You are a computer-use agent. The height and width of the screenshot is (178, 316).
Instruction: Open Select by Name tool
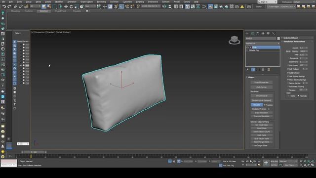(49, 6)
